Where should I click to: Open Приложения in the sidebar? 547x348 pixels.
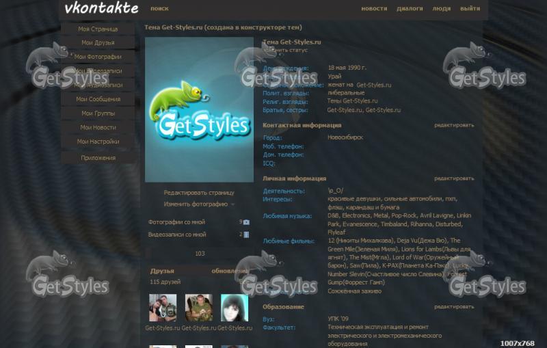(x=98, y=158)
